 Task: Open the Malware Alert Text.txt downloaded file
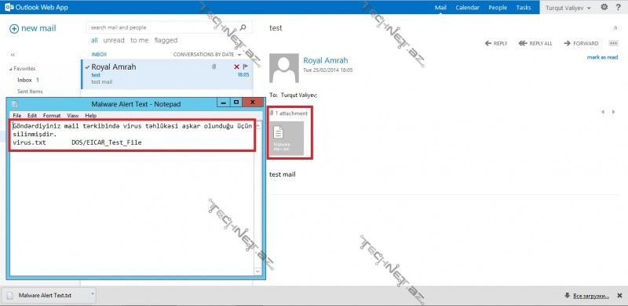coord(46,296)
